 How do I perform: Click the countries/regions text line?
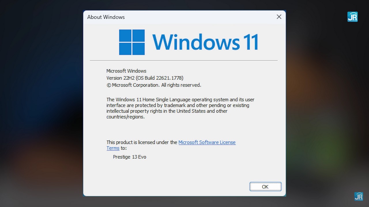[x=125, y=117]
